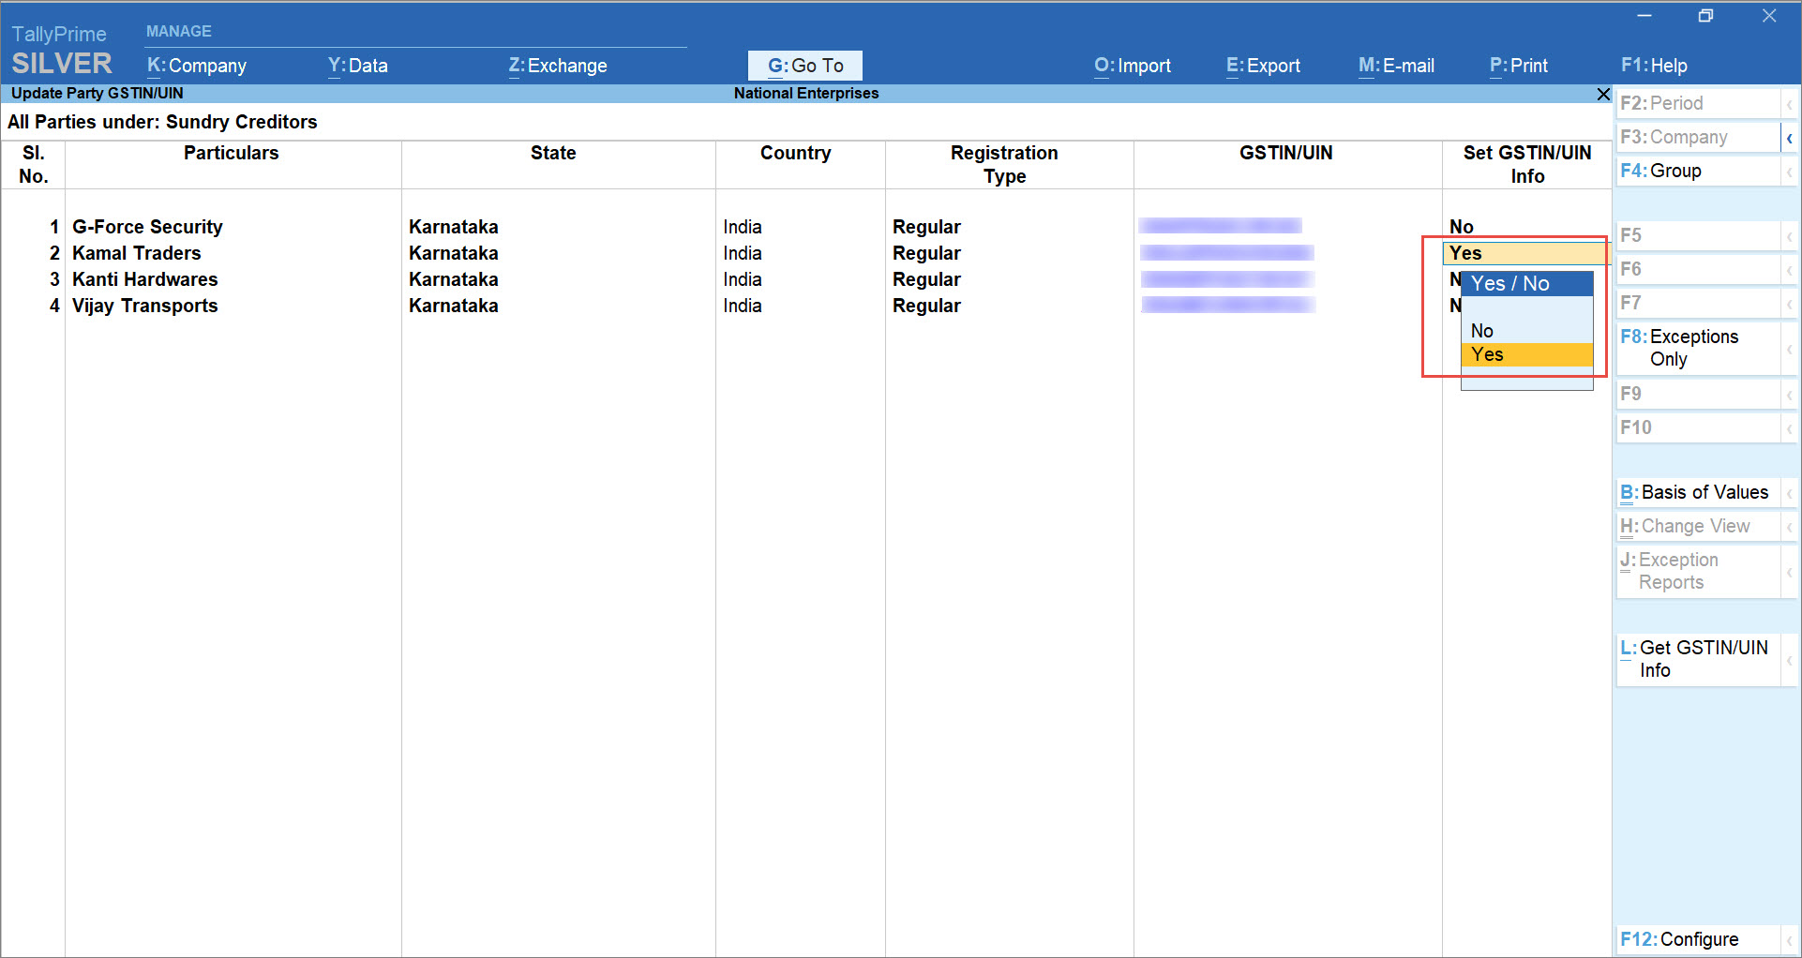Click Set GSTIN/UIN Info field for Kamal Traders

click(x=1526, y=253)
